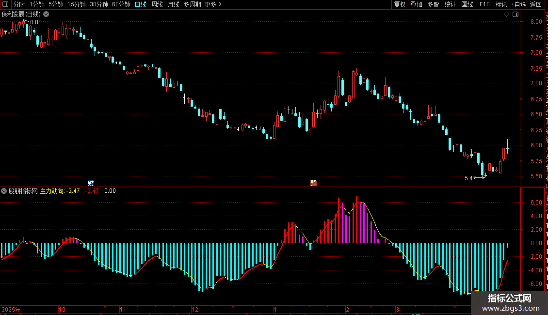Viewport: 548px width, 315px height.
Task: Select the 日线 daily chart tab
Action: coord(141,4)
